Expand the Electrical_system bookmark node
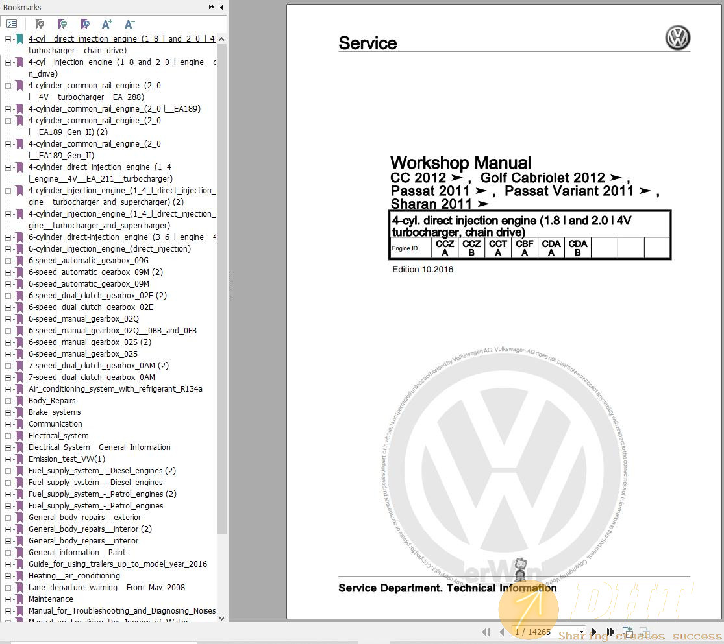Viewport: 724px width, 644px height. tap(8, 436)
